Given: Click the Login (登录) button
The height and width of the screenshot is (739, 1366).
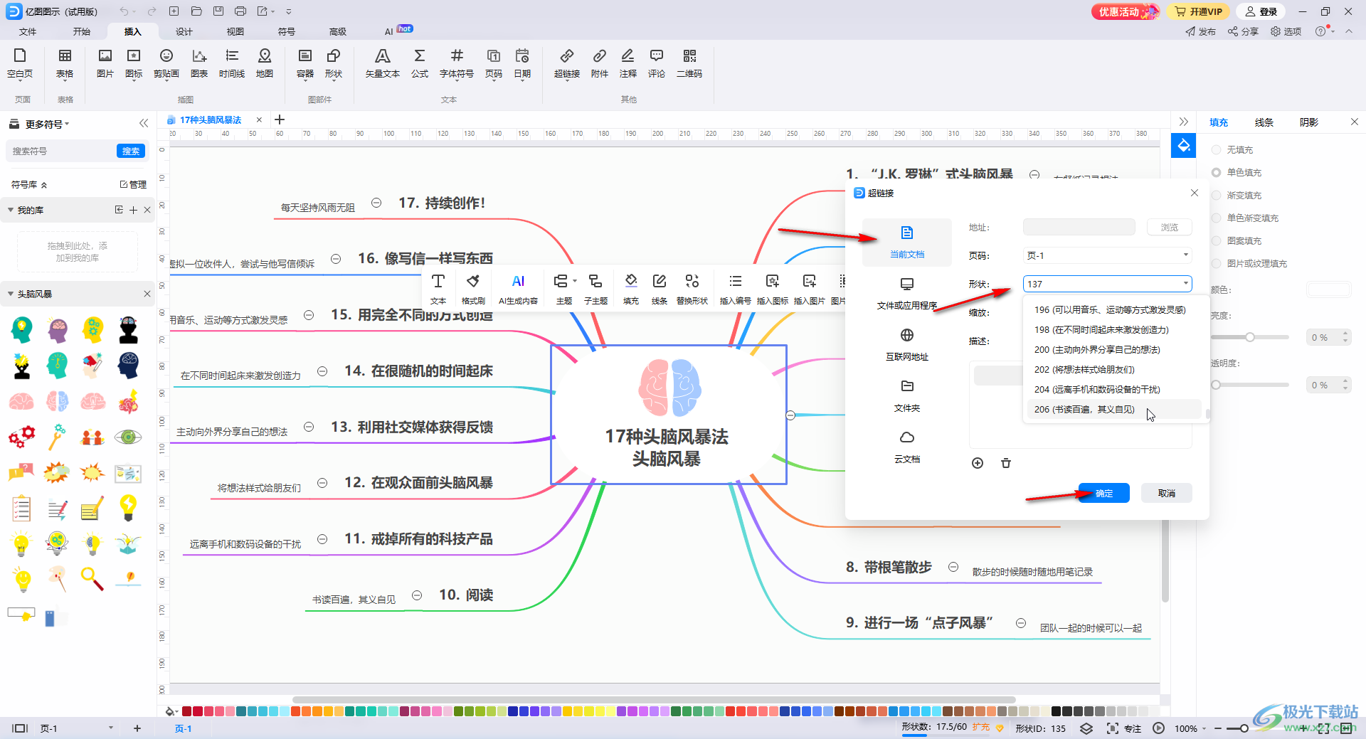Looking at the screenshot, I should pos(1261,11).
